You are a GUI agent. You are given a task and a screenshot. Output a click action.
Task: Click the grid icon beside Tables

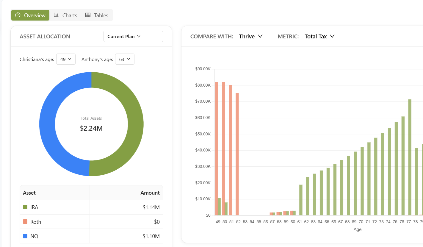coord(88,15)
